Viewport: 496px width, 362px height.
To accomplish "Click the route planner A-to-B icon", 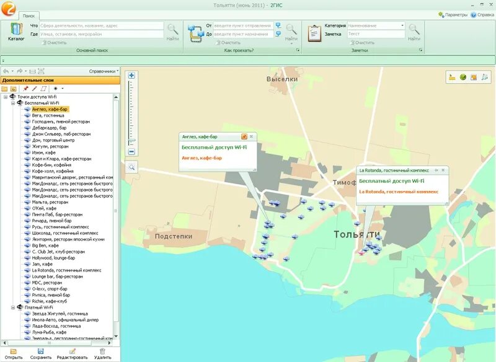I will click(196, 33).
